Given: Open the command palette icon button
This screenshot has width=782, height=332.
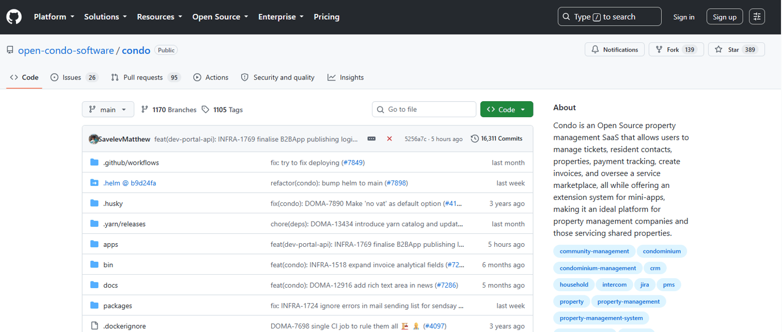Looking at the screenshot, I should click(757, 17).
